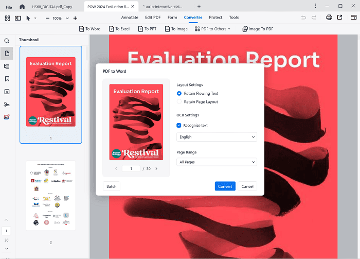This screenshot has height=259, width=360.
Task: Expand the PDF to Others menu
Action: (x=212, y=29)
